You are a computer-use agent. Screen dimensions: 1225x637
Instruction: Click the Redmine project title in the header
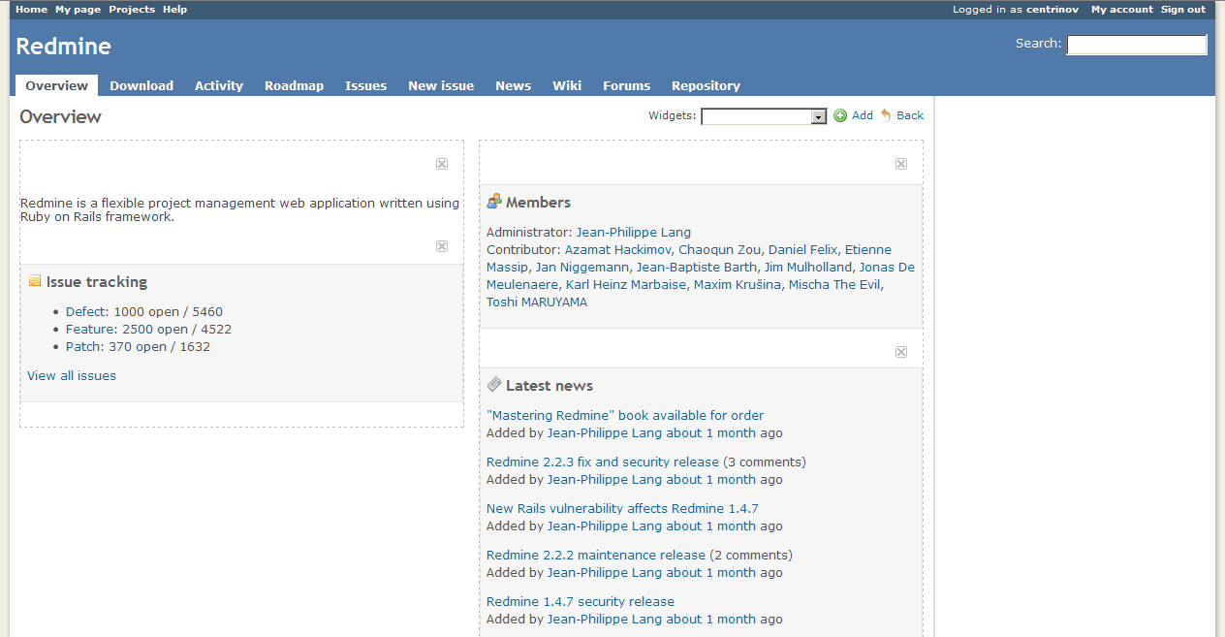[x=64, y=47]
